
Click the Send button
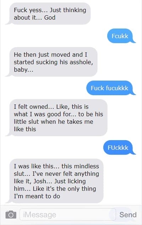pos(128,215)
